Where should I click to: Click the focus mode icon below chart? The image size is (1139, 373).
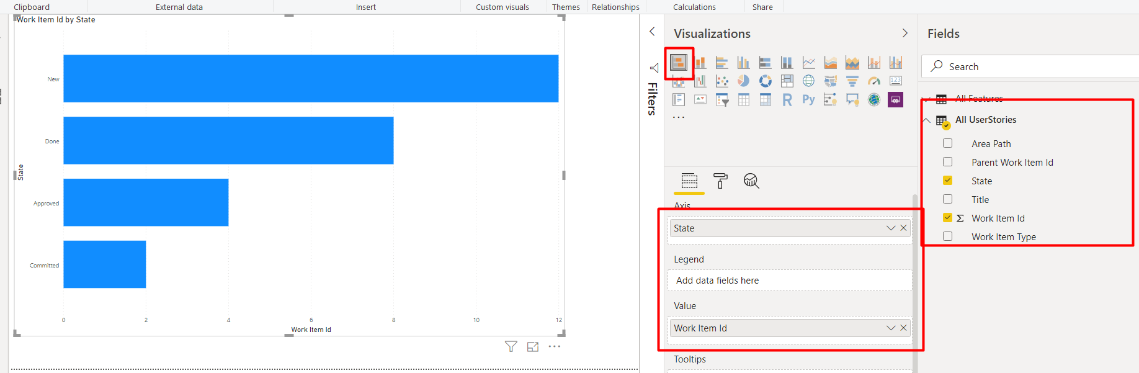[533, 347]
